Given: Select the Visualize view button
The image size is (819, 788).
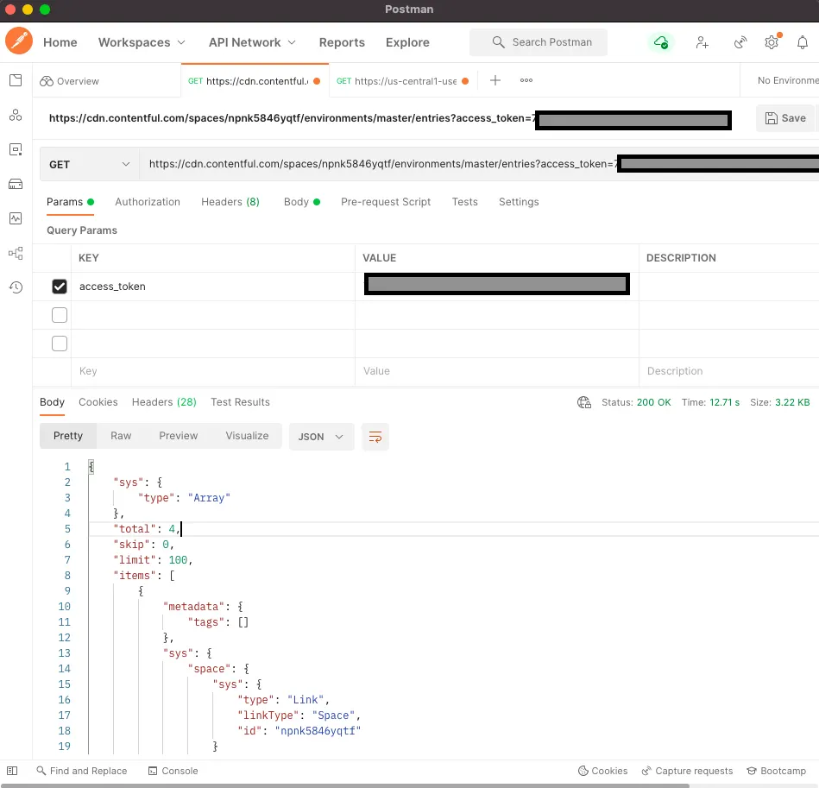Looking at the screenshot, I should click(x=247, y=436).
